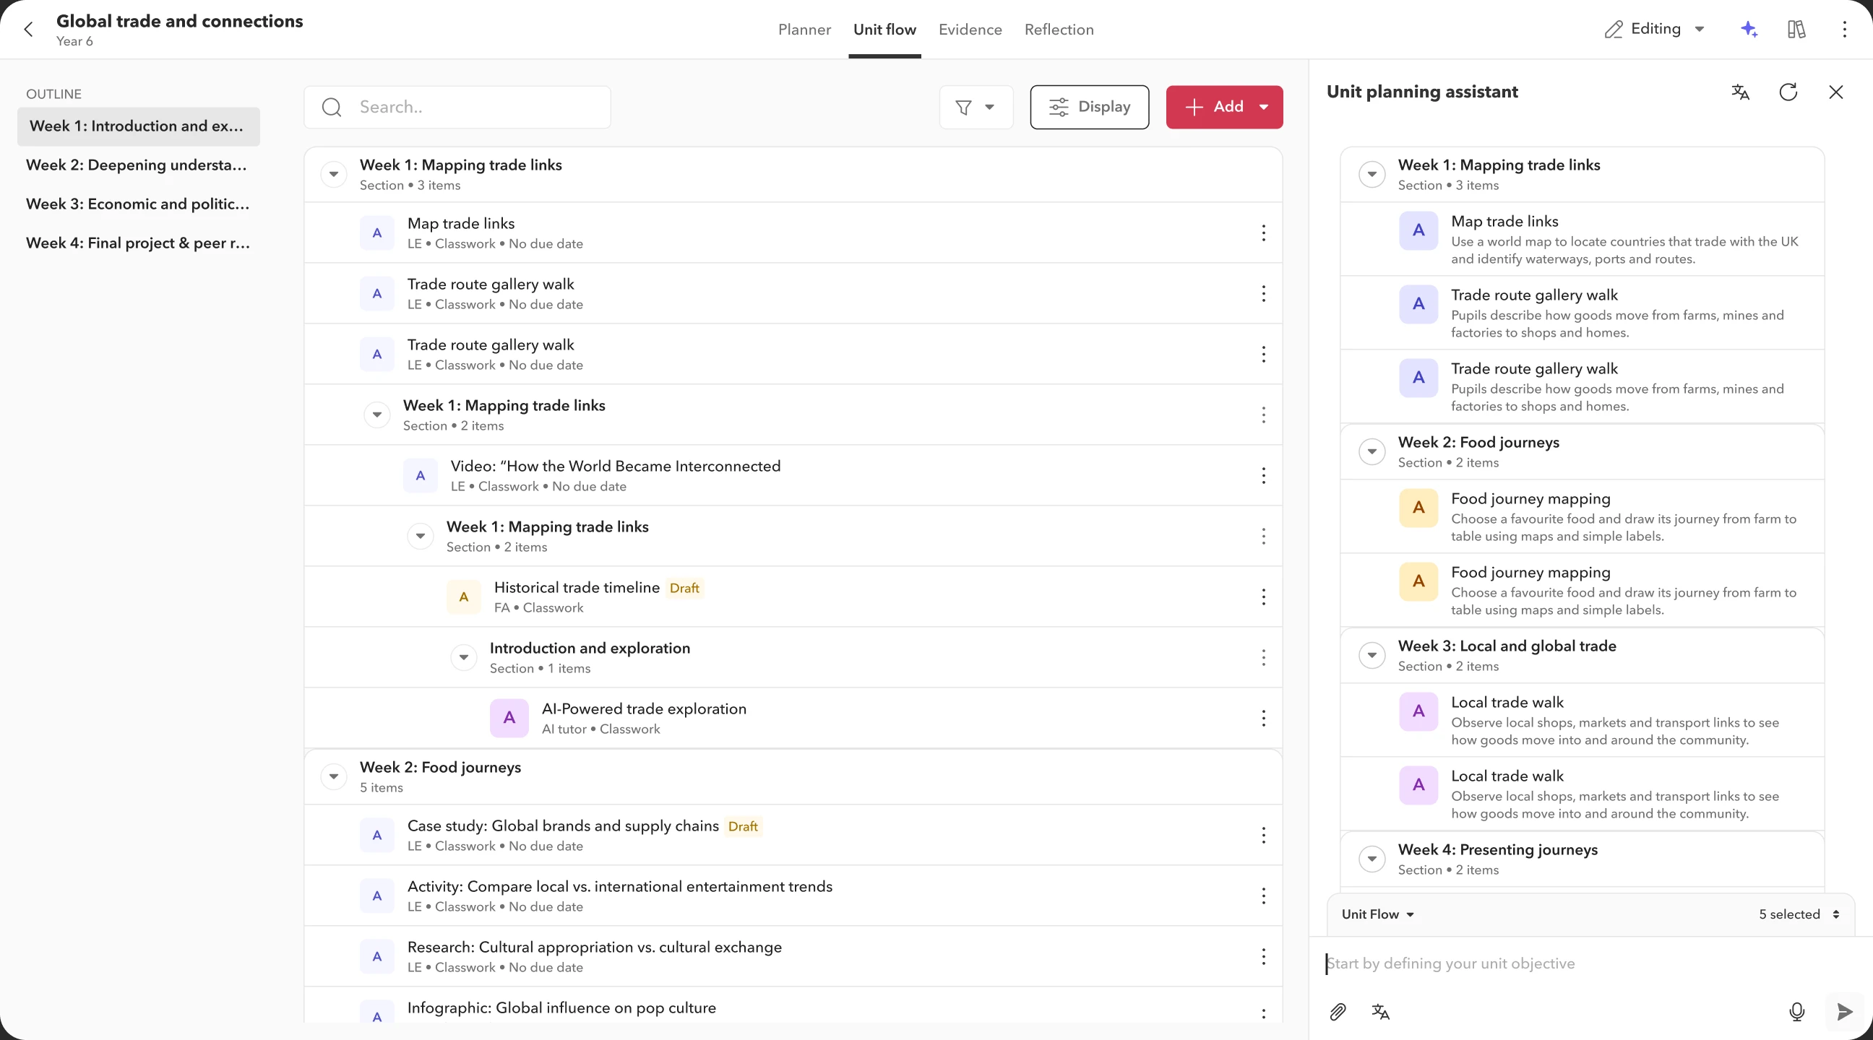Collapse Week 4: Presenting journeys in assistant
Viewport: 1873px width, 1040px height.
[x=1372, y=859]
